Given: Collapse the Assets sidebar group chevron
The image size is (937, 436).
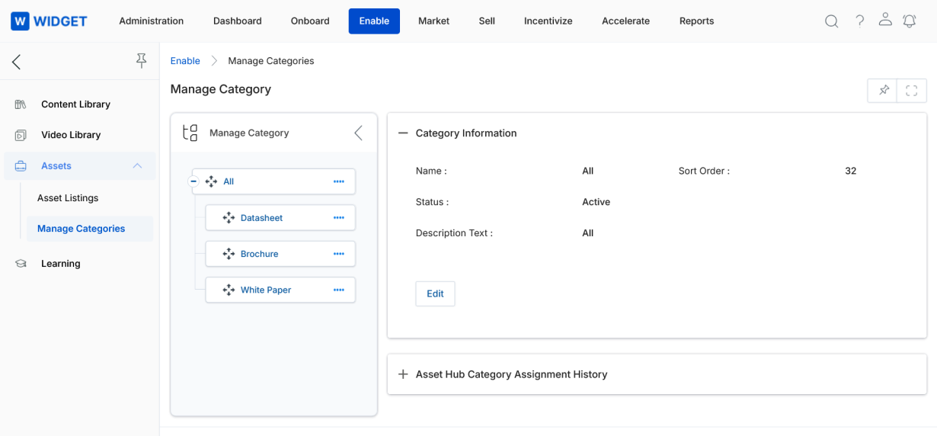Looking at the screenshot, I should (x=137, y=165).
